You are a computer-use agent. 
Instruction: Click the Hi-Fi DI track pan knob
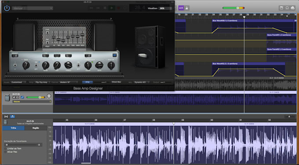(x=49, y=96)
